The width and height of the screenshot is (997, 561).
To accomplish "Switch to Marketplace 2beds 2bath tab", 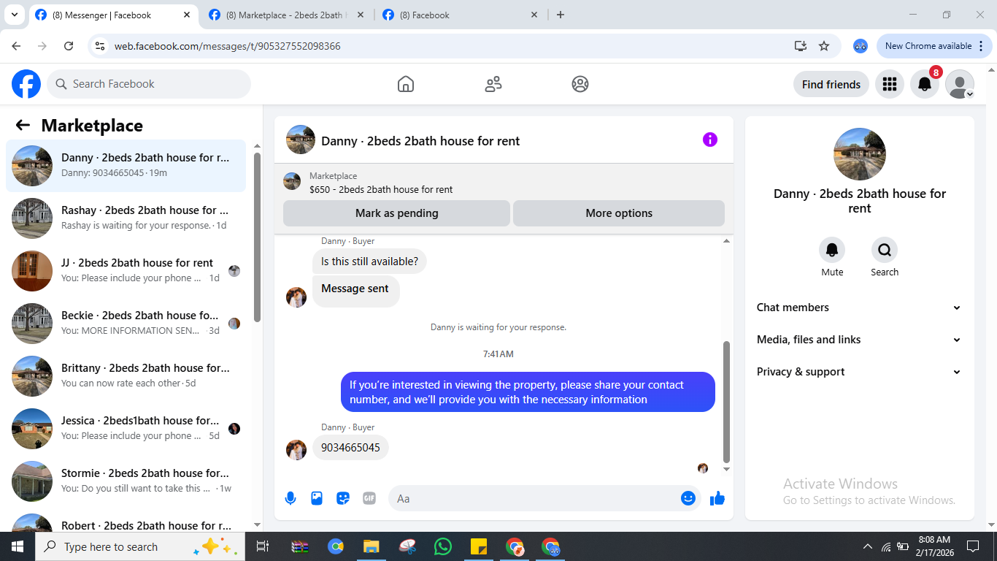I will 288,15.
